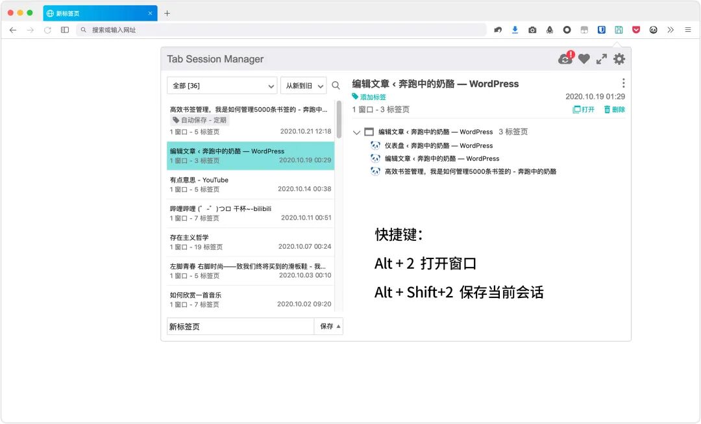Click the circle ring extension icon
Image resolution: width=701 pixels, height=424 pixels.
[567, 30]
